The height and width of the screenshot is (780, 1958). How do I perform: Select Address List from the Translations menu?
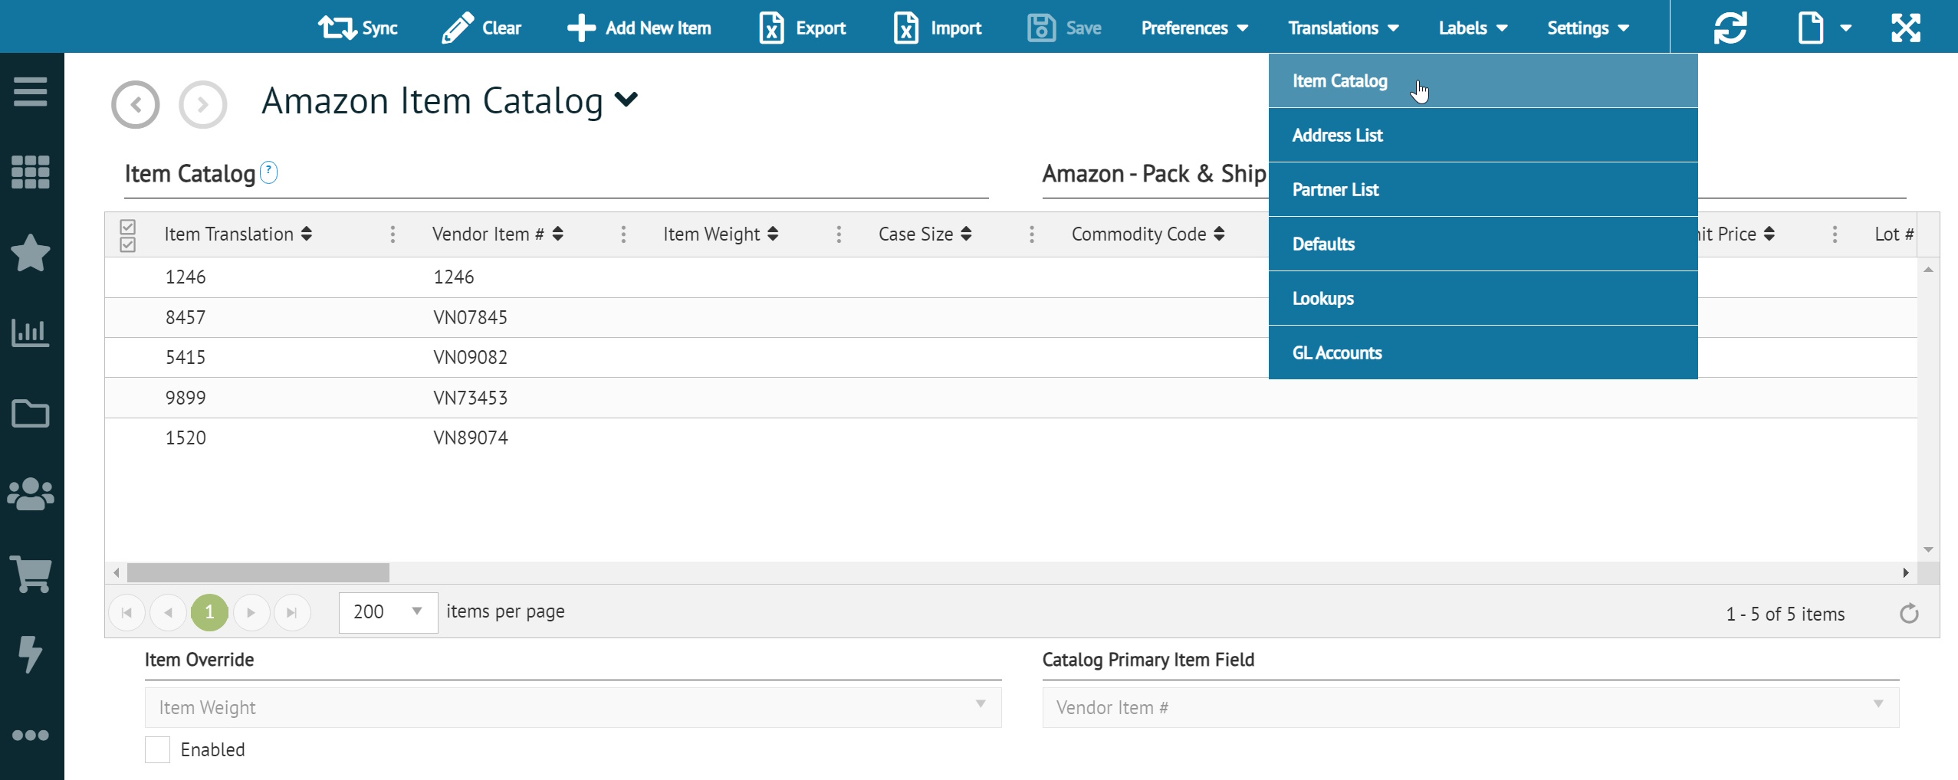pos(1337,136)
